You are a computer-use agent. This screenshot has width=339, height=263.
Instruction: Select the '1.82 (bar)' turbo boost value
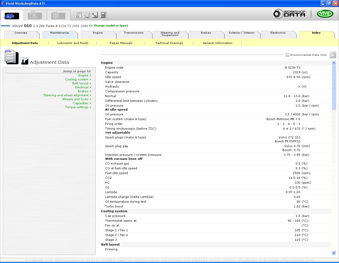coord(301,206)
